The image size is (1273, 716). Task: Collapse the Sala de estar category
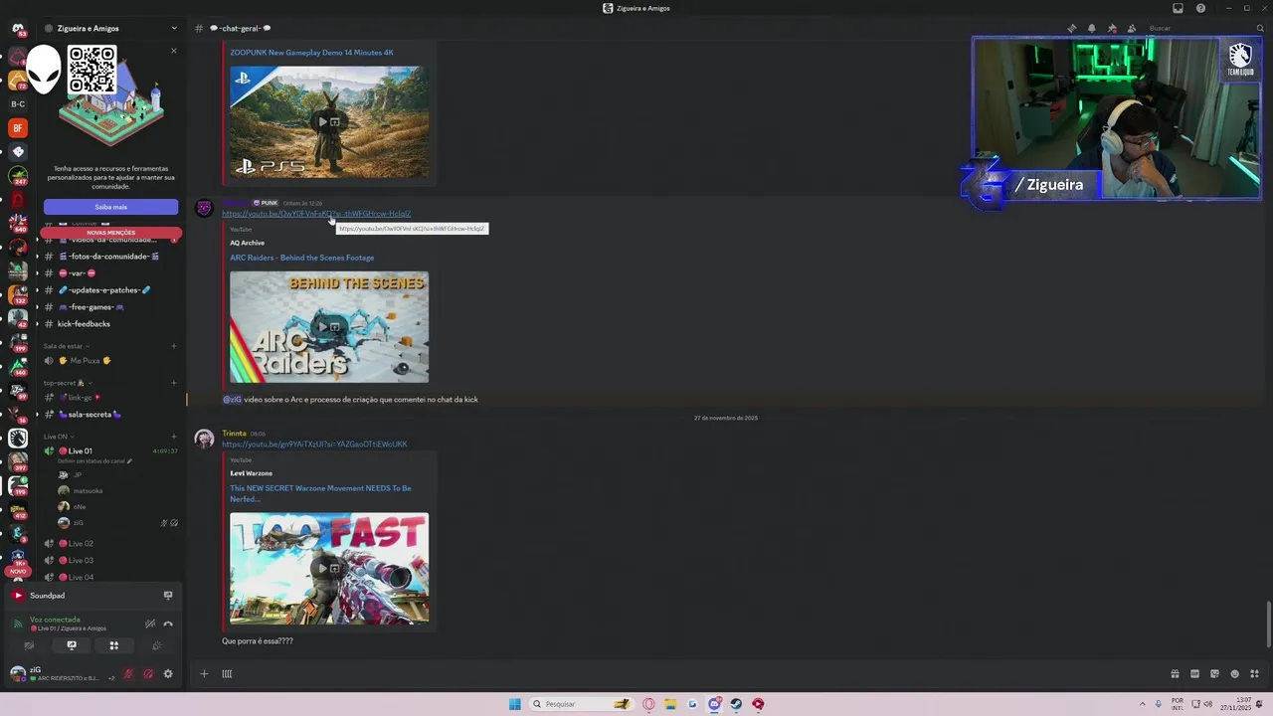pos(66,346)
